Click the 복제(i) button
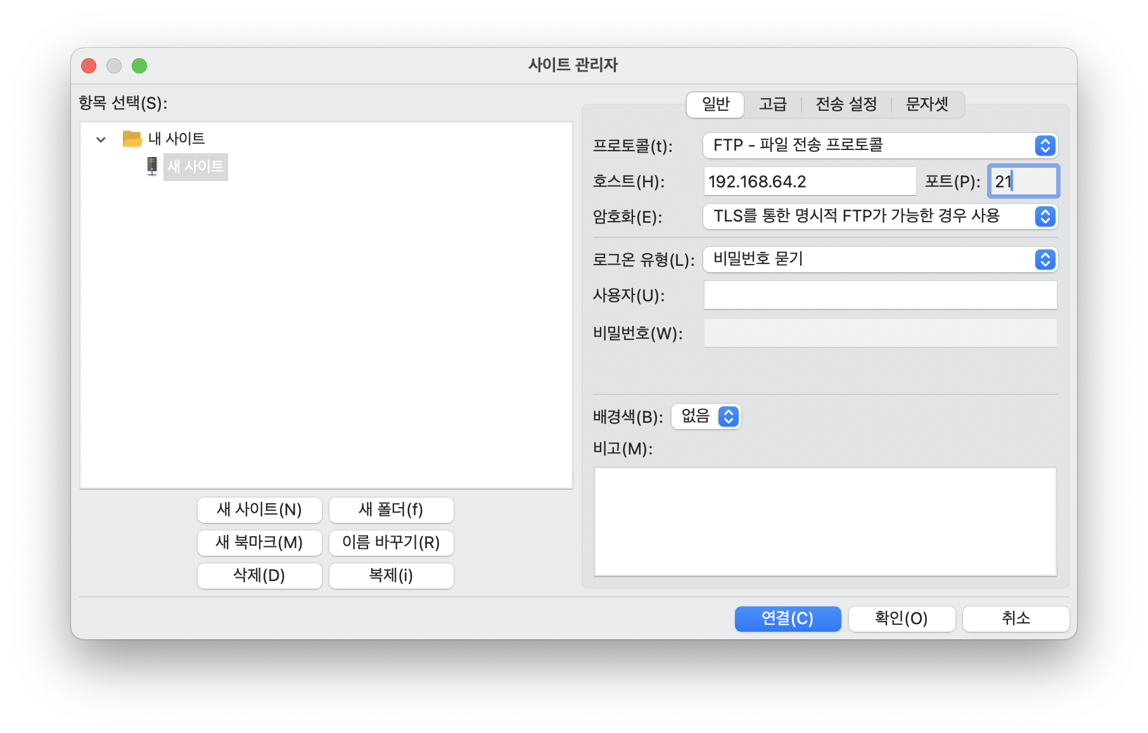This screenshot has width=1148, height=733. click(x=392, y=575)
